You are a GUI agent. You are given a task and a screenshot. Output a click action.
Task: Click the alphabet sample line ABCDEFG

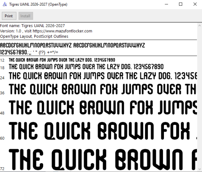pyautogui.click(x=72, y=45)
